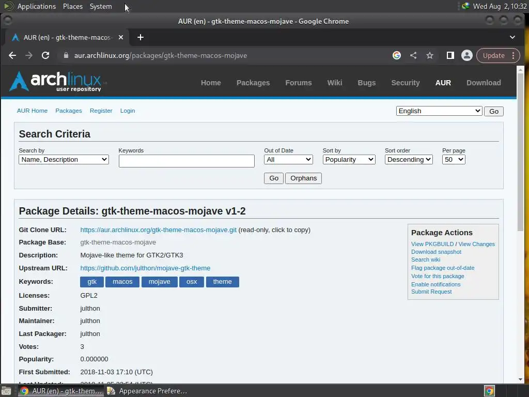
Task: Bookmark this page with the star
Action: coord(429,55)
